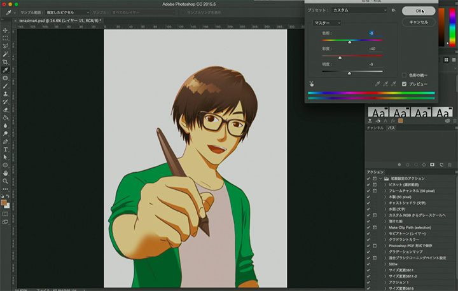Select the Blur (water drop) tool

(5, 126)
